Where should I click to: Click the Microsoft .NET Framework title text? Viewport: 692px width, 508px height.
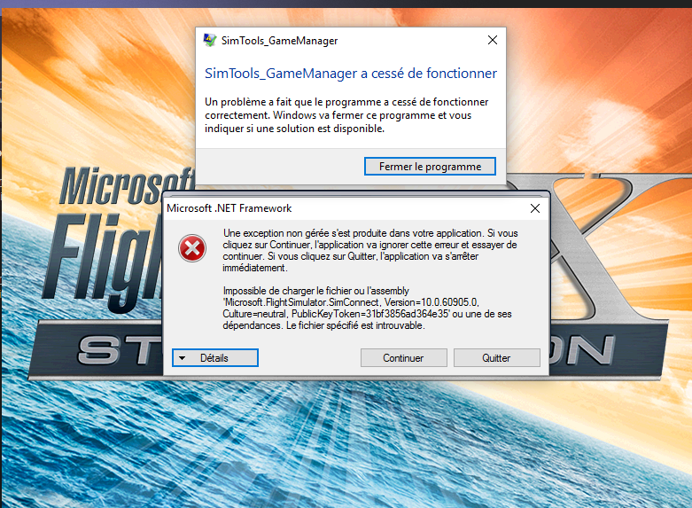(x=229, y=208)
